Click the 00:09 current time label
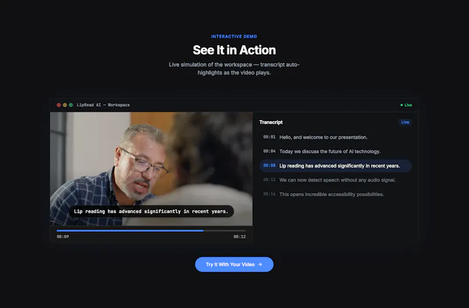Viewport: 469px width, 308px height. [x=63, y=237]
